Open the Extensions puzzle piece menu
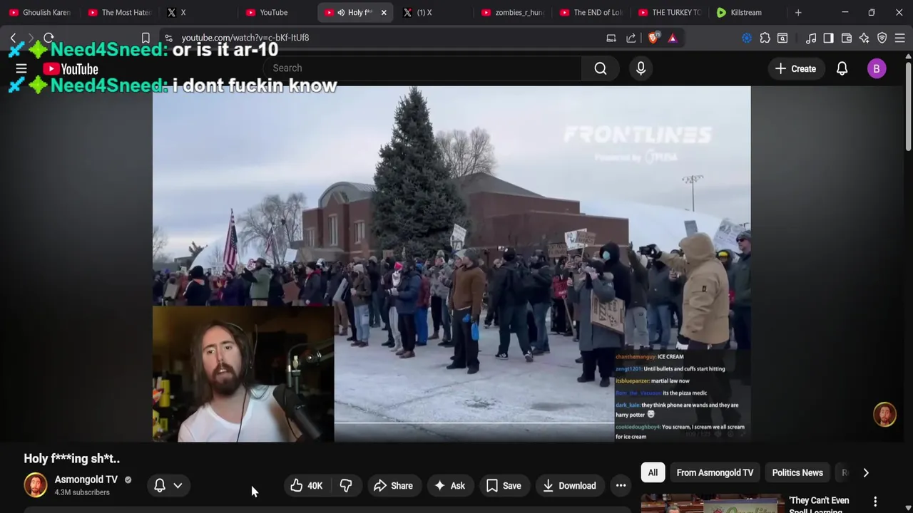 click(765, 38)
